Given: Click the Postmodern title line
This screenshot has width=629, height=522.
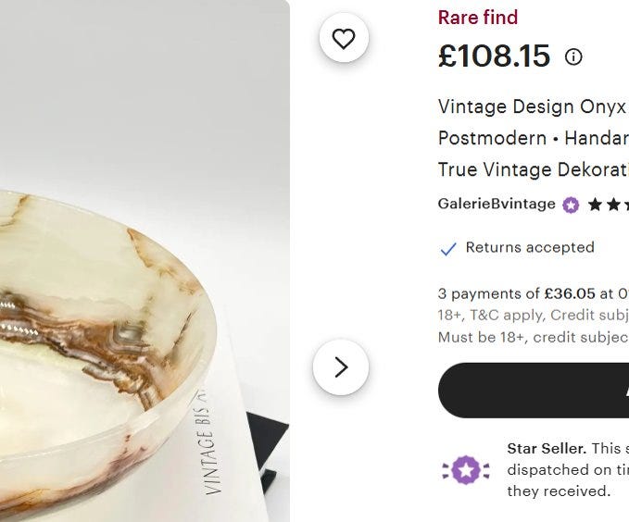Looking at the screenshot, I should coord(534,138).
